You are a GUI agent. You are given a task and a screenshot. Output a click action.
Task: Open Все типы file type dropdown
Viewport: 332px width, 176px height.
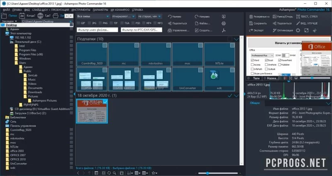point(93,17)
